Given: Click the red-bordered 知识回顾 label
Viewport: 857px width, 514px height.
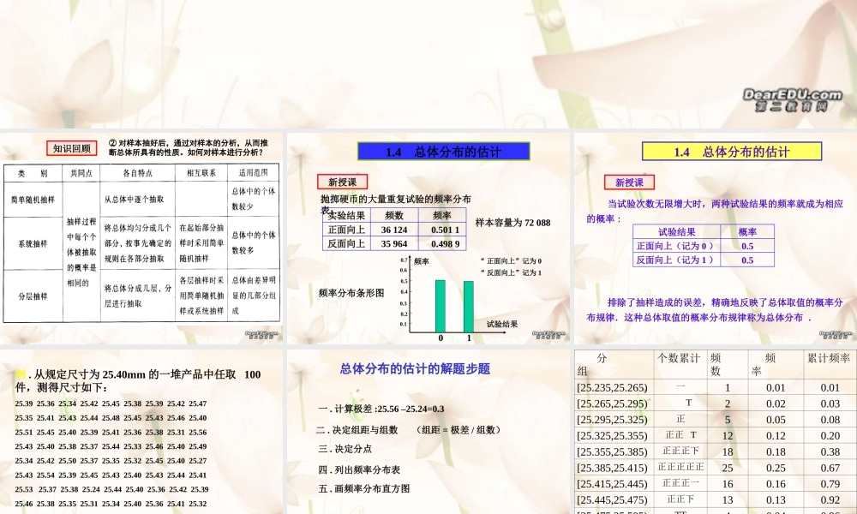Looking at the screenshot, I should point(72,148).
